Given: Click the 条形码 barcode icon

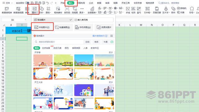Looking at the screenshot, I should pyautogui.click(x=67, y=9).
